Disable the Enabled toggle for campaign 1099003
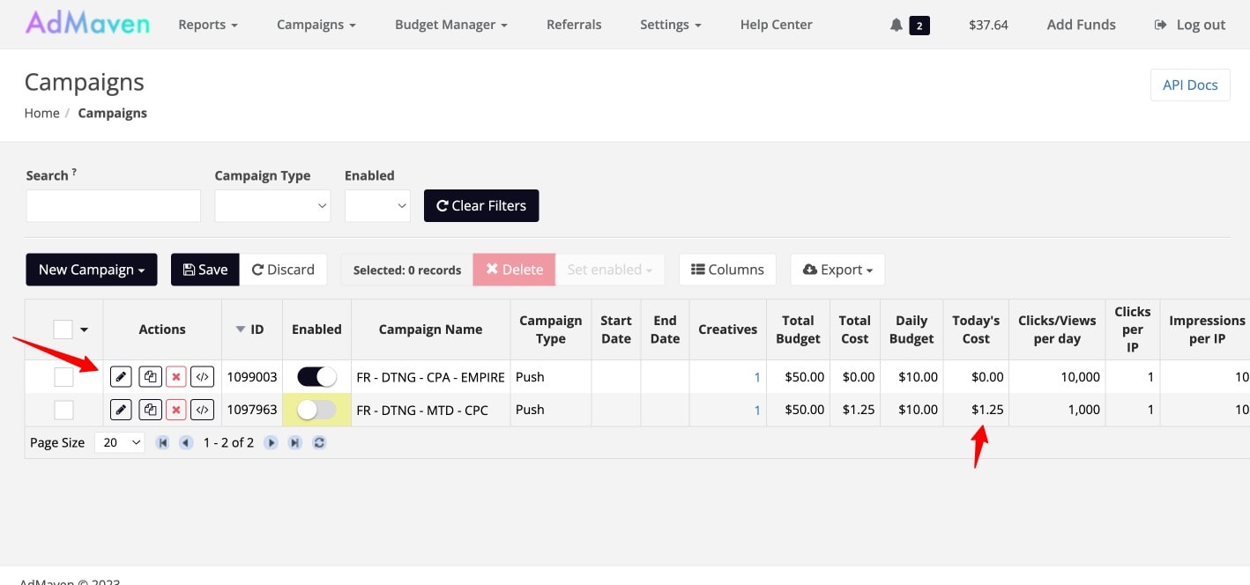The image size is (1250, 585). [x=316, y=376]
